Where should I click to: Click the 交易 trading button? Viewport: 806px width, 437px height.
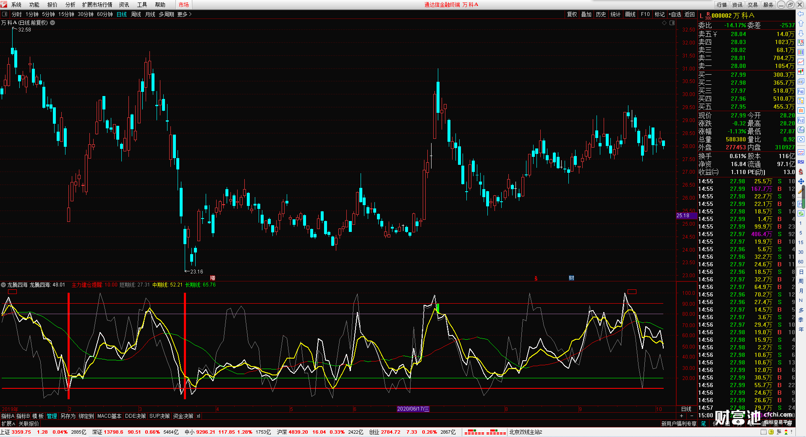753,5
